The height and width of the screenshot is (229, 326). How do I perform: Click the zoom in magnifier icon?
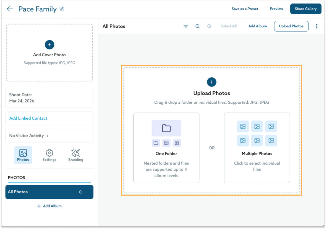point(209,26)
